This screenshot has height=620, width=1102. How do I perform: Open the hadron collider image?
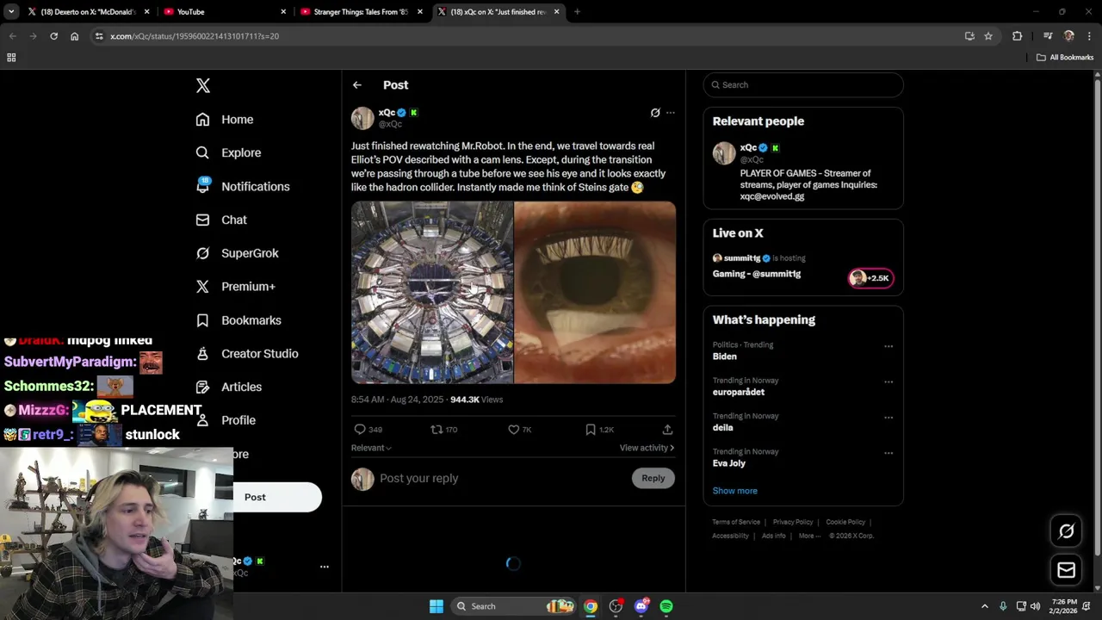point(431,292)
